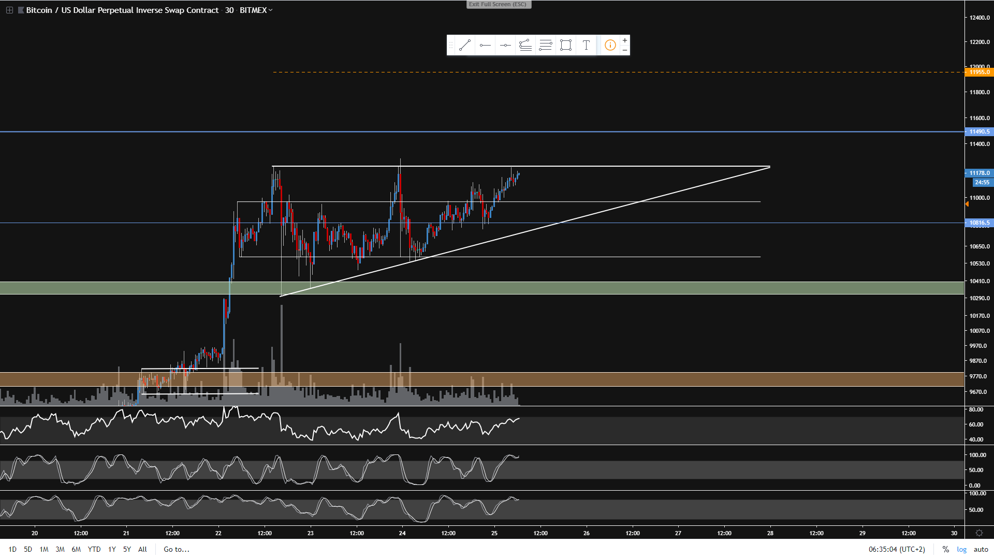994x559 pixels.
Task: Open the timezone 06:35:04 (UTC+2) menu
Action: click(x=897, y=549)
